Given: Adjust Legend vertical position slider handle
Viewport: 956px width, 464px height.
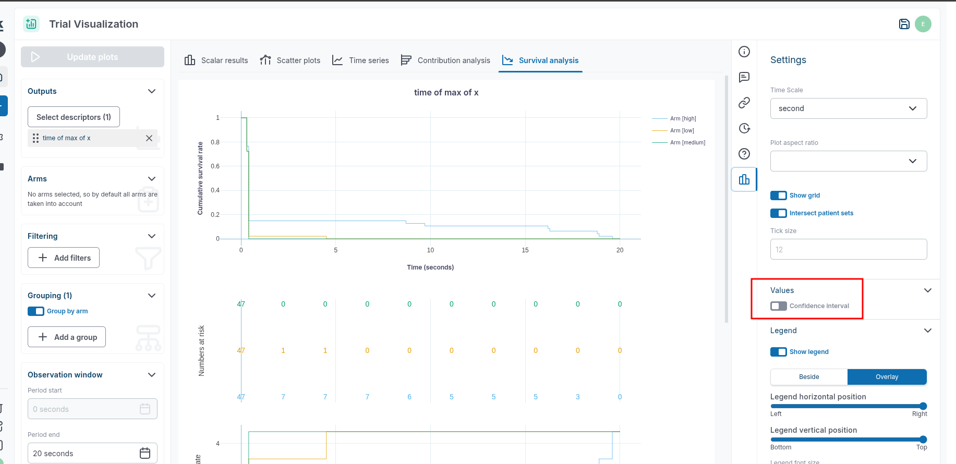Looking at the screenshot, I should click(x=923, y=439).
